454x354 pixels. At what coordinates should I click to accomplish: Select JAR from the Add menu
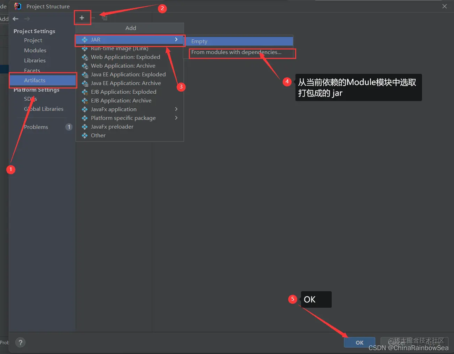tap(130, 40)
